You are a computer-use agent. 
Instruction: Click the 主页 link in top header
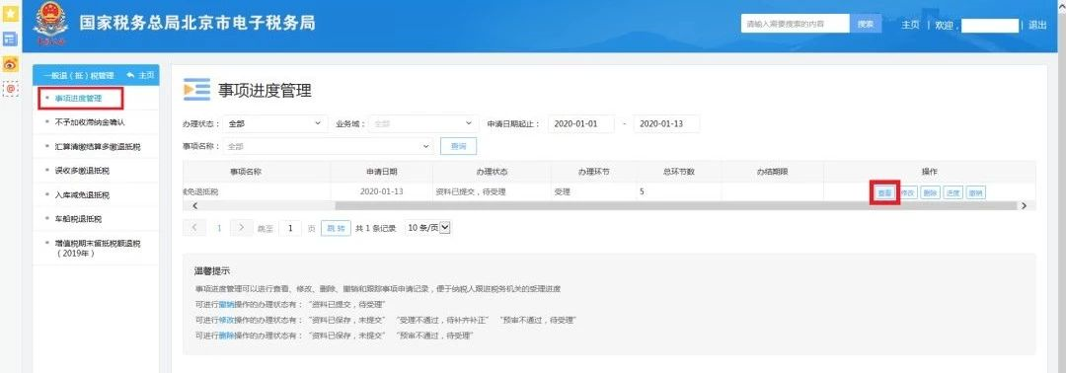(910, 25)
